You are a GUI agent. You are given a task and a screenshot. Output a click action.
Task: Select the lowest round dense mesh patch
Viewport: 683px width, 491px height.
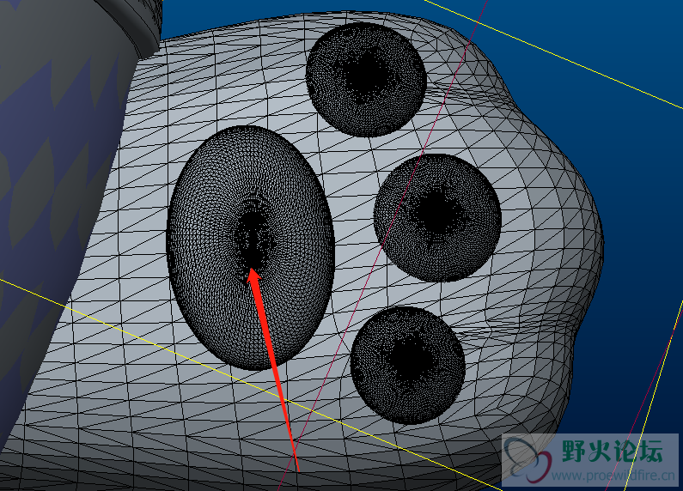[408, 365]
